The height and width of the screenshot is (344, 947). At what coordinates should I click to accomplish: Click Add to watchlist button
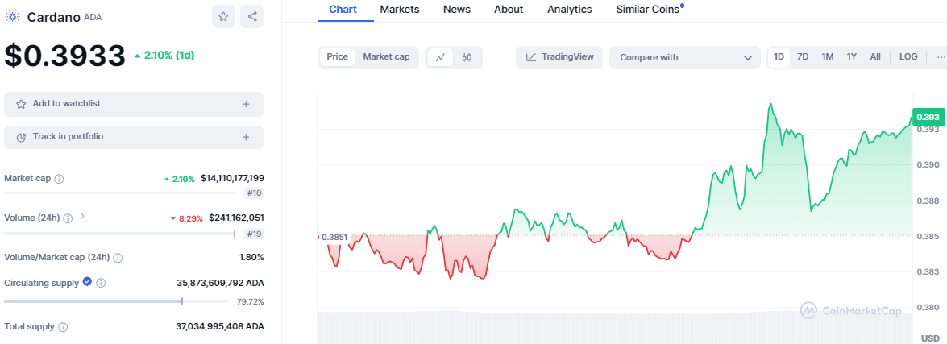point(134,104)
